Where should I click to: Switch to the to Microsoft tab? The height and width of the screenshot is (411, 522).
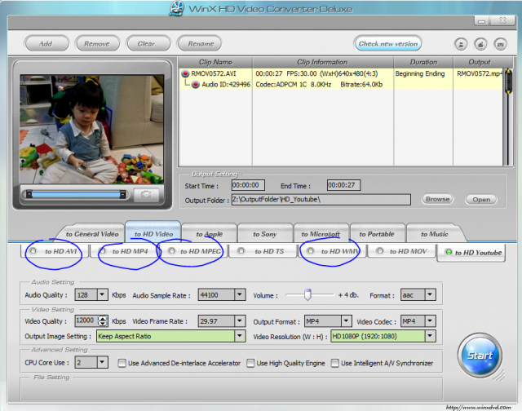click(321, 234)
